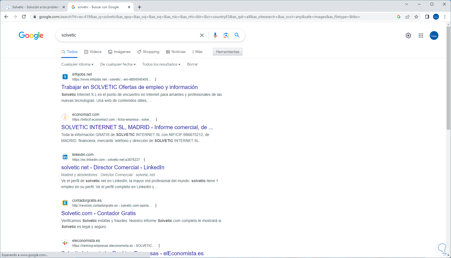Click the contadorgratis.es site name
The width and height of the screenshot is (451, 258).
pyautogui.click(x=87, y=200)
